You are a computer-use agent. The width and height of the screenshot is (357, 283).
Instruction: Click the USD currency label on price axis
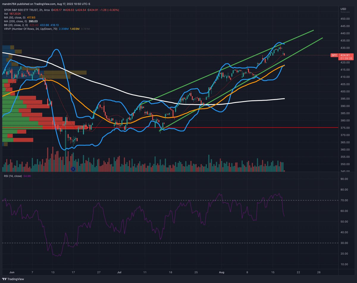tap(343, 8)
